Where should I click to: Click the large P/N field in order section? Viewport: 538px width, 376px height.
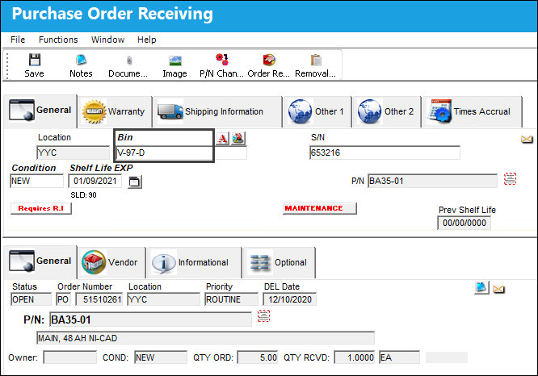coord(150,320)
